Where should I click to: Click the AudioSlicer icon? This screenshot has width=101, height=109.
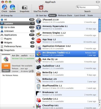(x=39, y=67)
